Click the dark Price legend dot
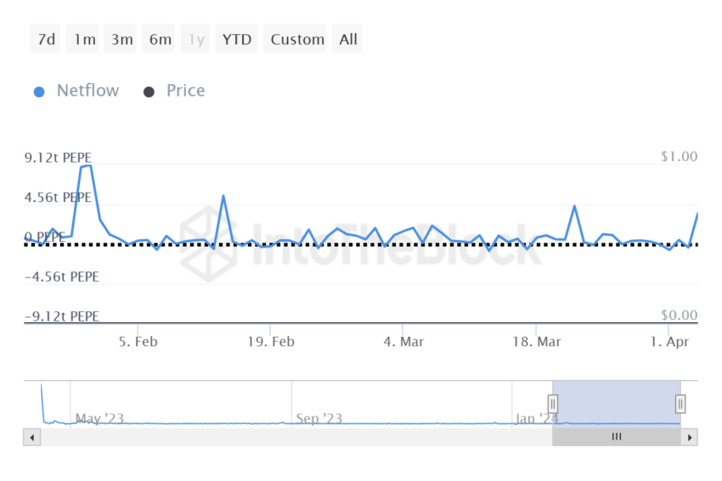This screenshot has width=722, height=481. 149,92
